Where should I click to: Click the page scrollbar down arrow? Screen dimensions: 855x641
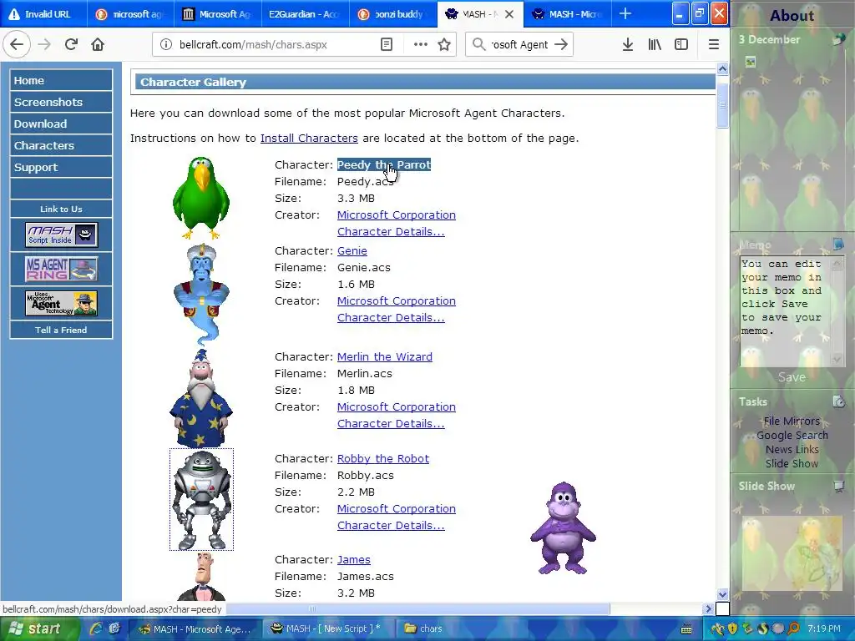coord(722,594)
